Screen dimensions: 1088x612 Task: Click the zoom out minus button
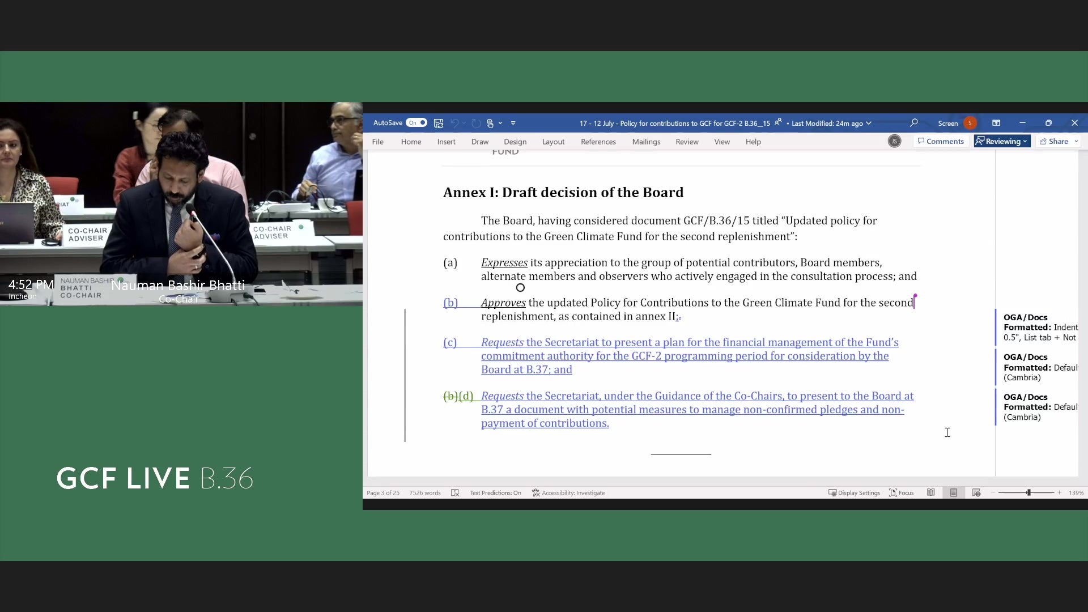993,493
